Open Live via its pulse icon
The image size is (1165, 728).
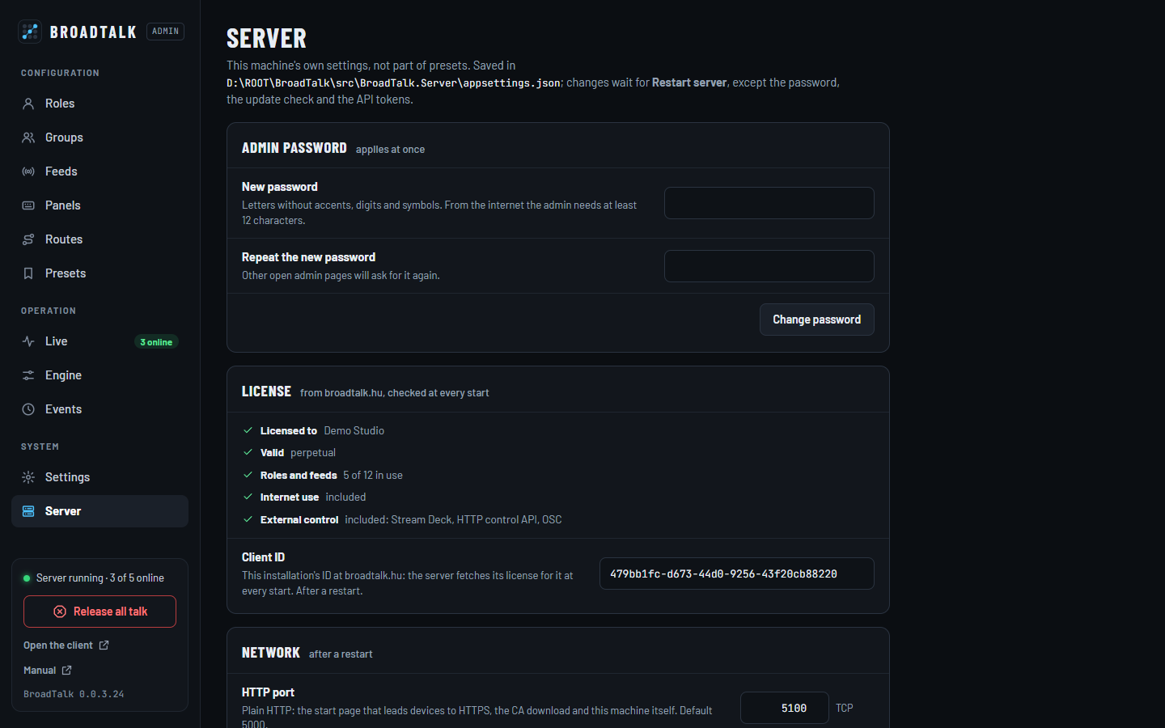coord(28,341)
